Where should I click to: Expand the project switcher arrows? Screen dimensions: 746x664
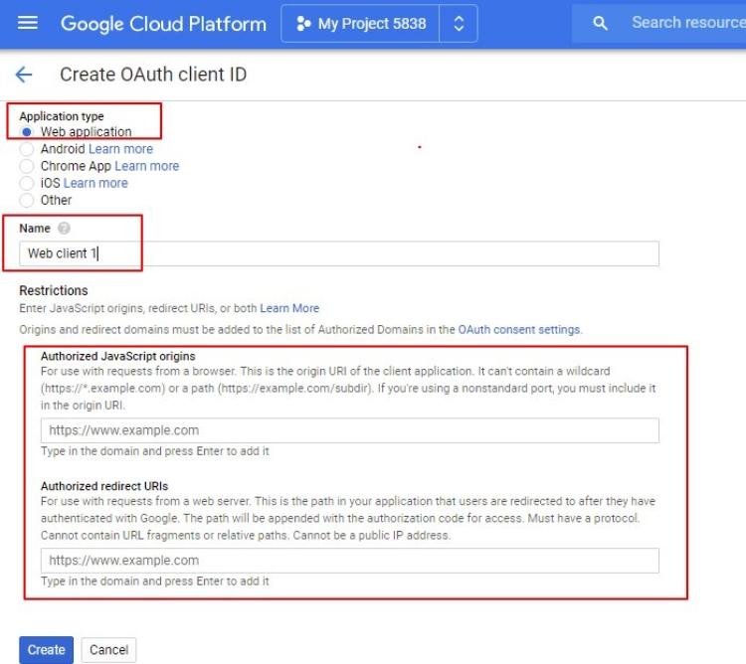[x=459, y=23]
